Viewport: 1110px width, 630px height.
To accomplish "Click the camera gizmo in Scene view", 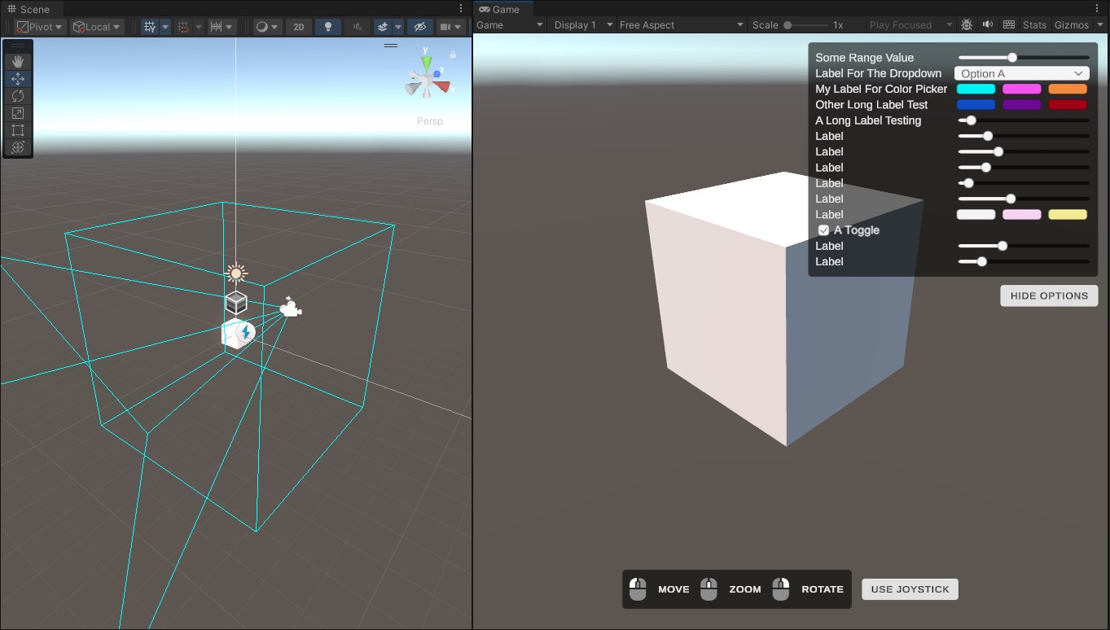I will (x=290, y=308).
